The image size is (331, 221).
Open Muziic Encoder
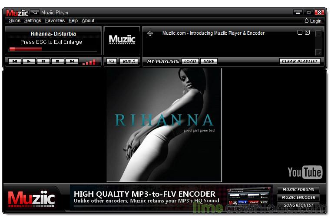298,198
